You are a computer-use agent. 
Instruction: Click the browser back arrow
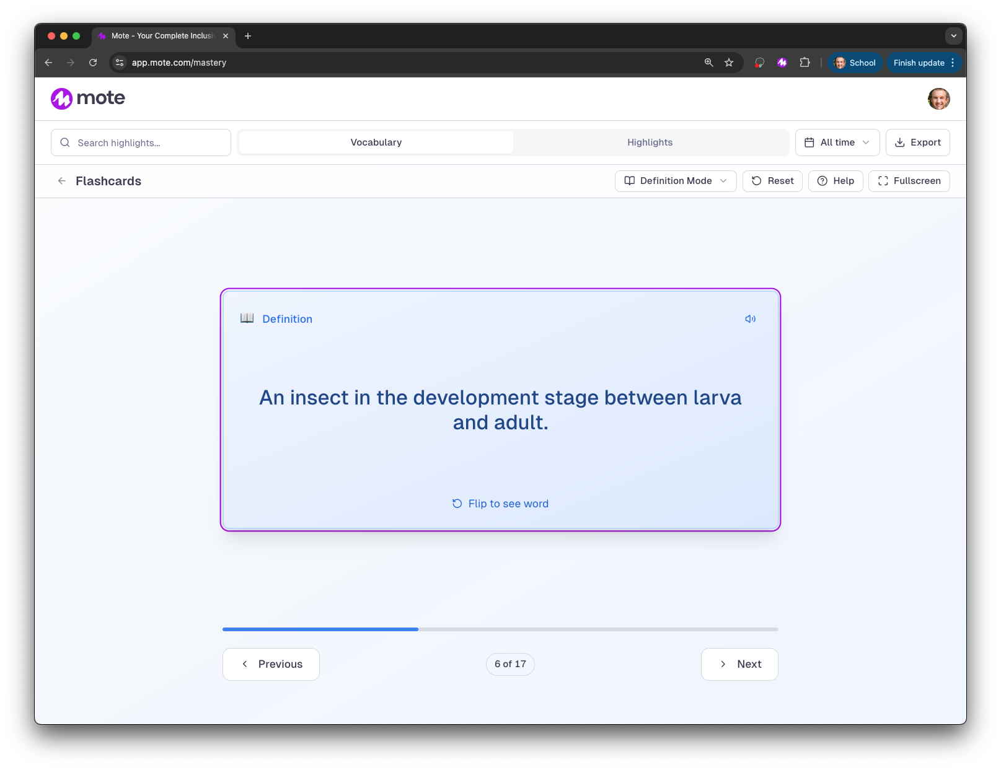(48, 63)
